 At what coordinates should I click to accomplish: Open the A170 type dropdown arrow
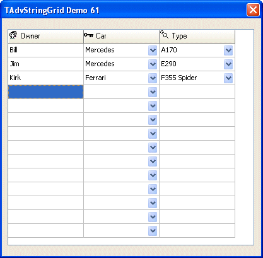point(228,50)
